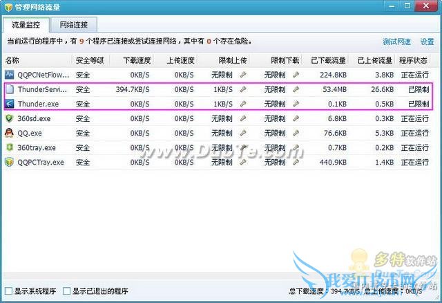Sort by the 限制上传 column header
Image resolution: width=442 pixels, height=303 pixels.
(223, 60)
